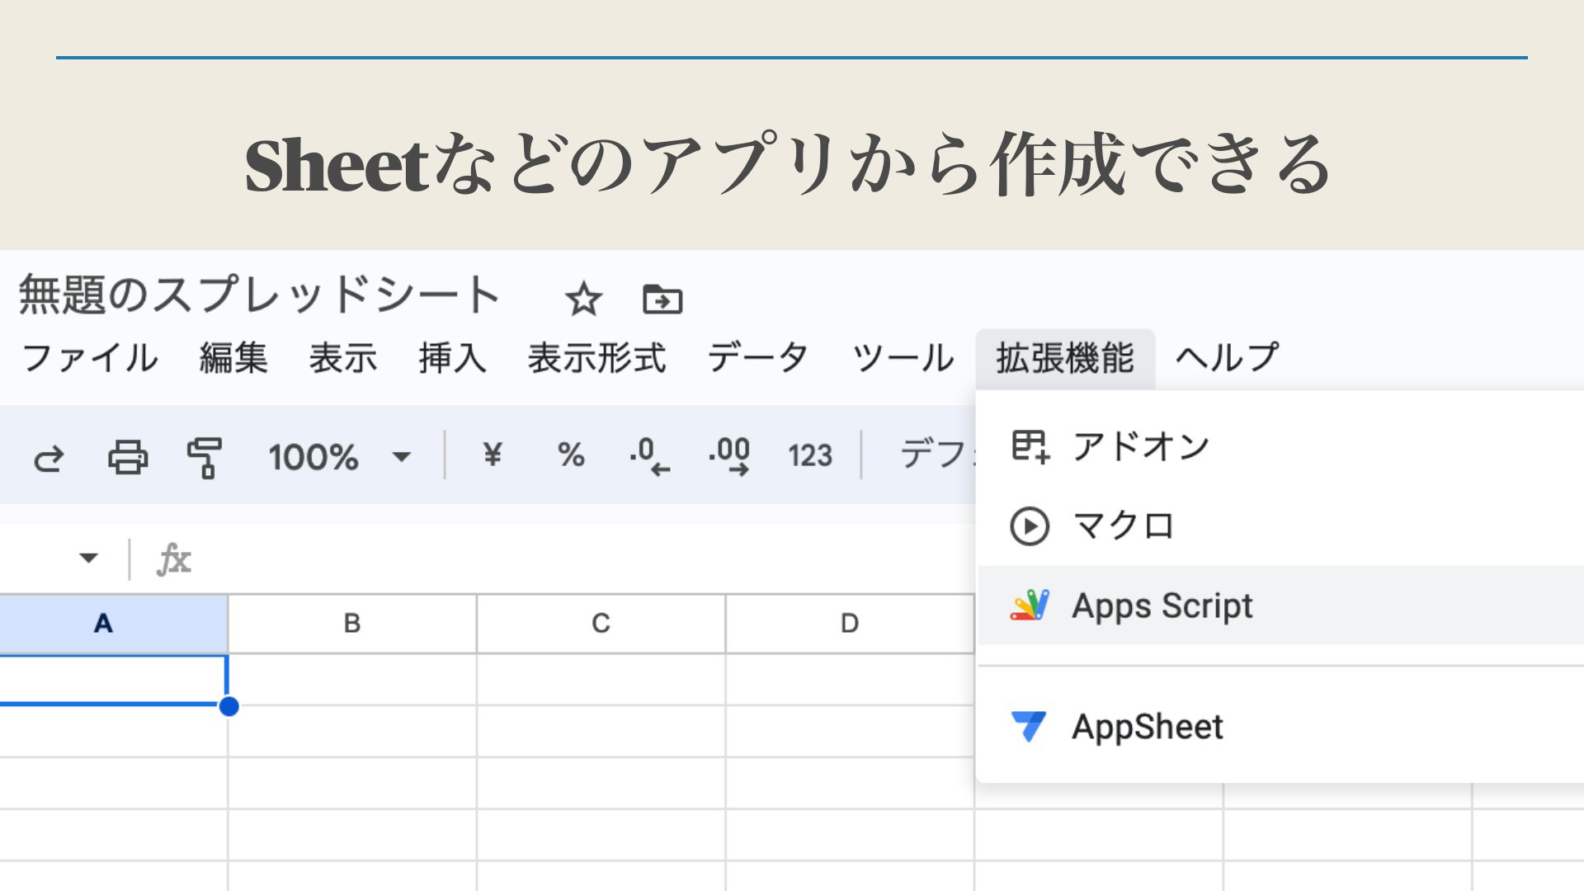Open the デフォ font dropdown
The width and height of the screenshot is (1584, 891).
(x=937, y=455)
